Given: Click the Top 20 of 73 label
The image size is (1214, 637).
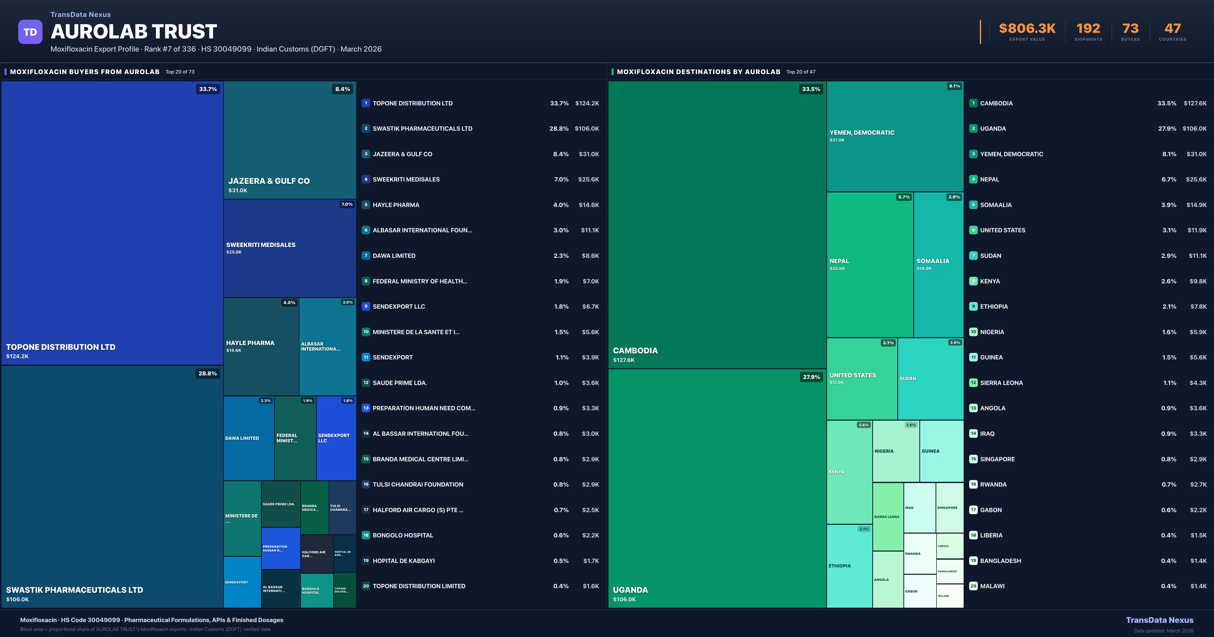Looking at the screenshot, I should click(180, 72).
